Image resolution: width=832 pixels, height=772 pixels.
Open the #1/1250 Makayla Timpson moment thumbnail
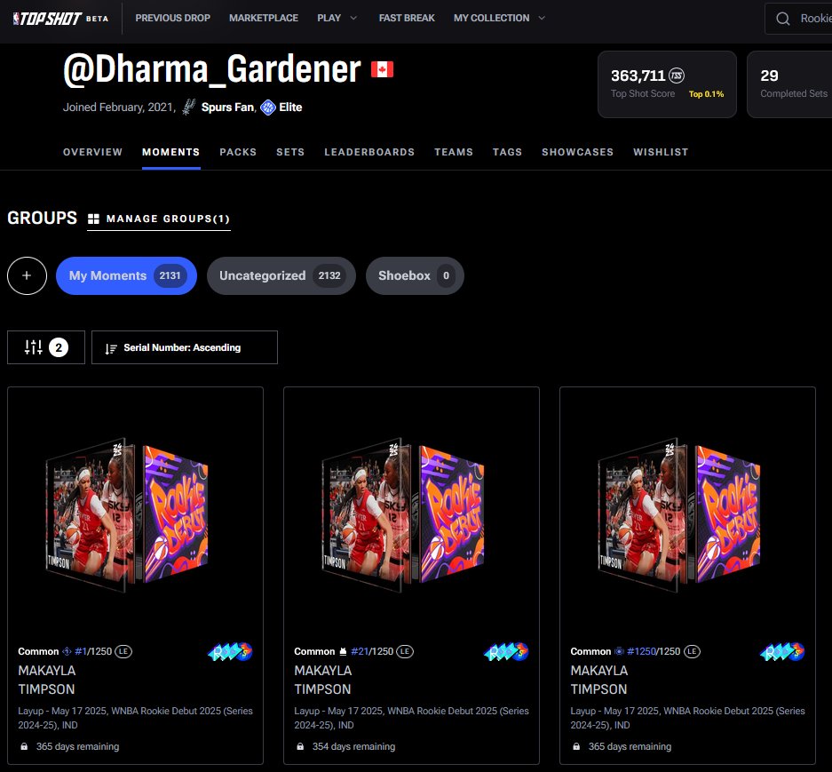127,515
